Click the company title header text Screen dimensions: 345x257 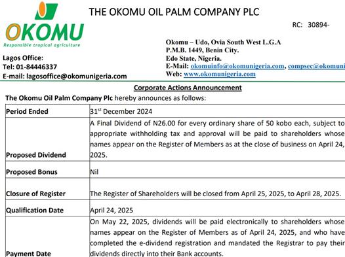[174, 12]
